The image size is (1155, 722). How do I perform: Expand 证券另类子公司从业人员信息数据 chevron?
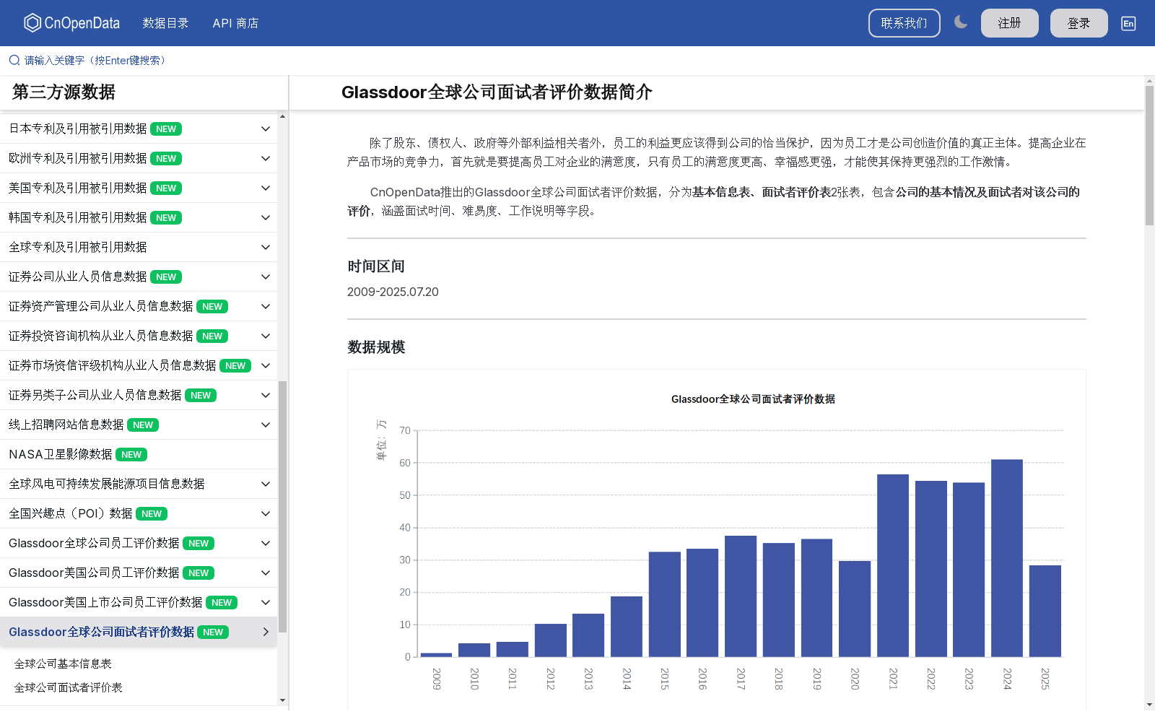click(266, 395)
